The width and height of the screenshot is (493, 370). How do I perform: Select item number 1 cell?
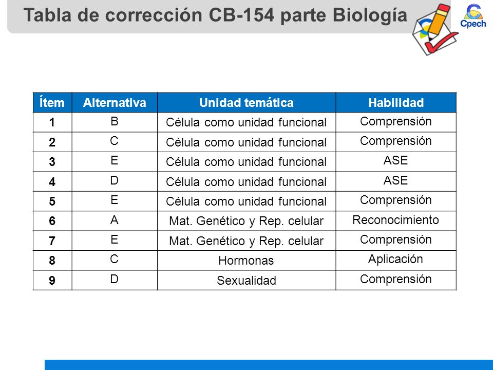click(x=52, y=122)
